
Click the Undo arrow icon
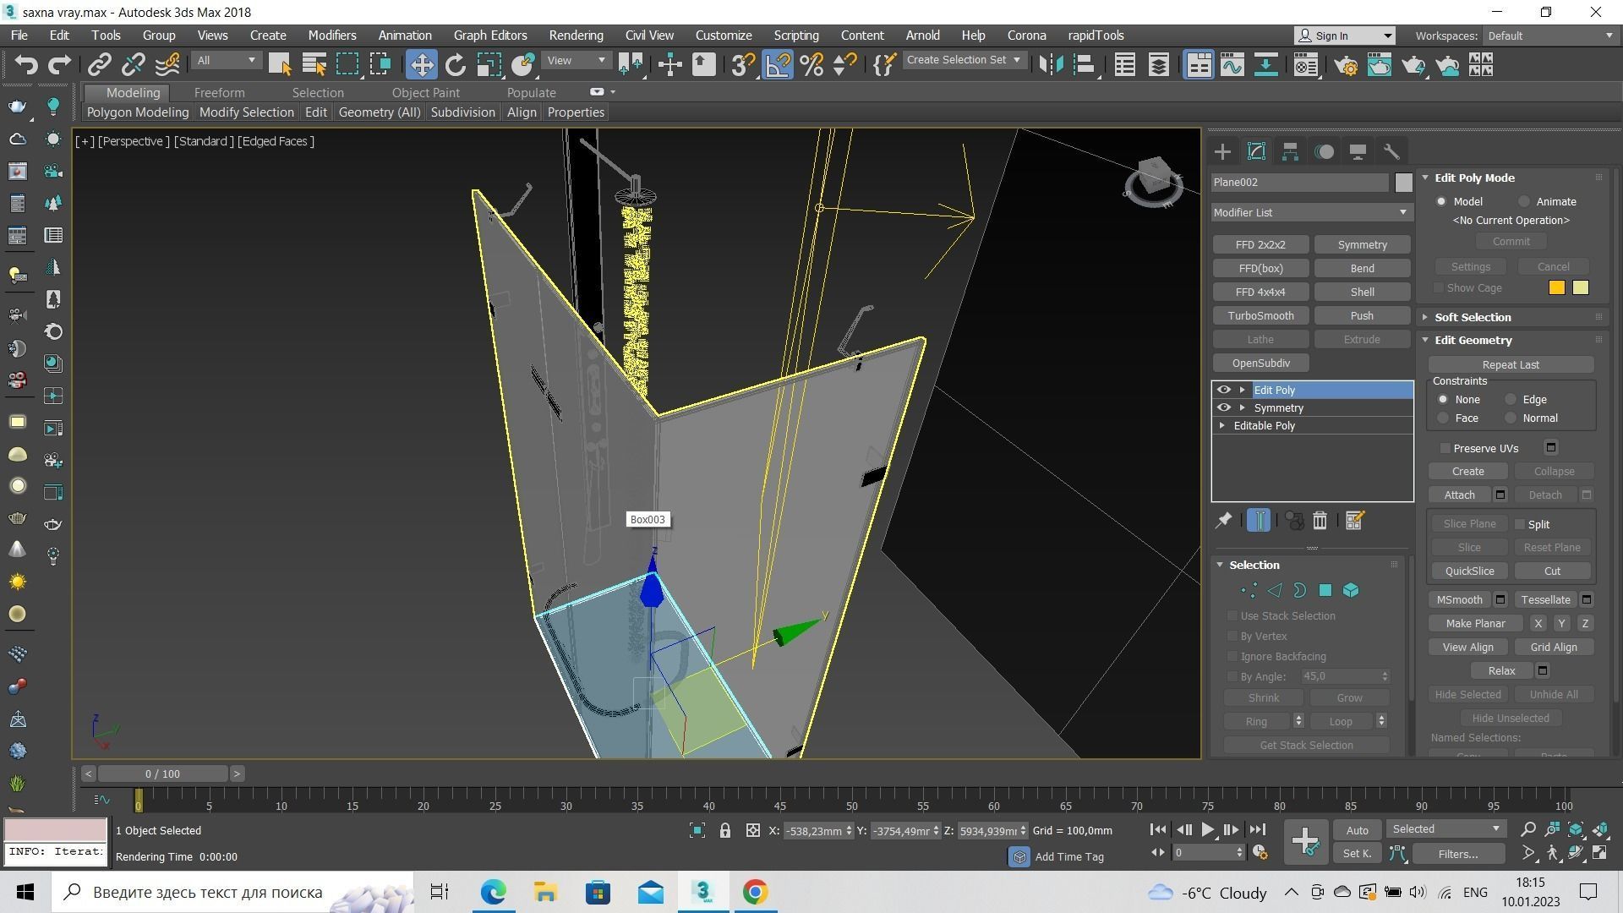25,65
